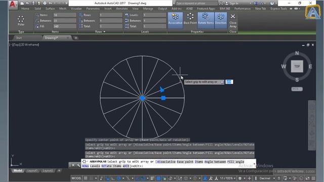Image resolution: width=324 pixels, height=182 pixels.
Task: Click the keyword search box in title bar
Action: click(x=196, y=4)
